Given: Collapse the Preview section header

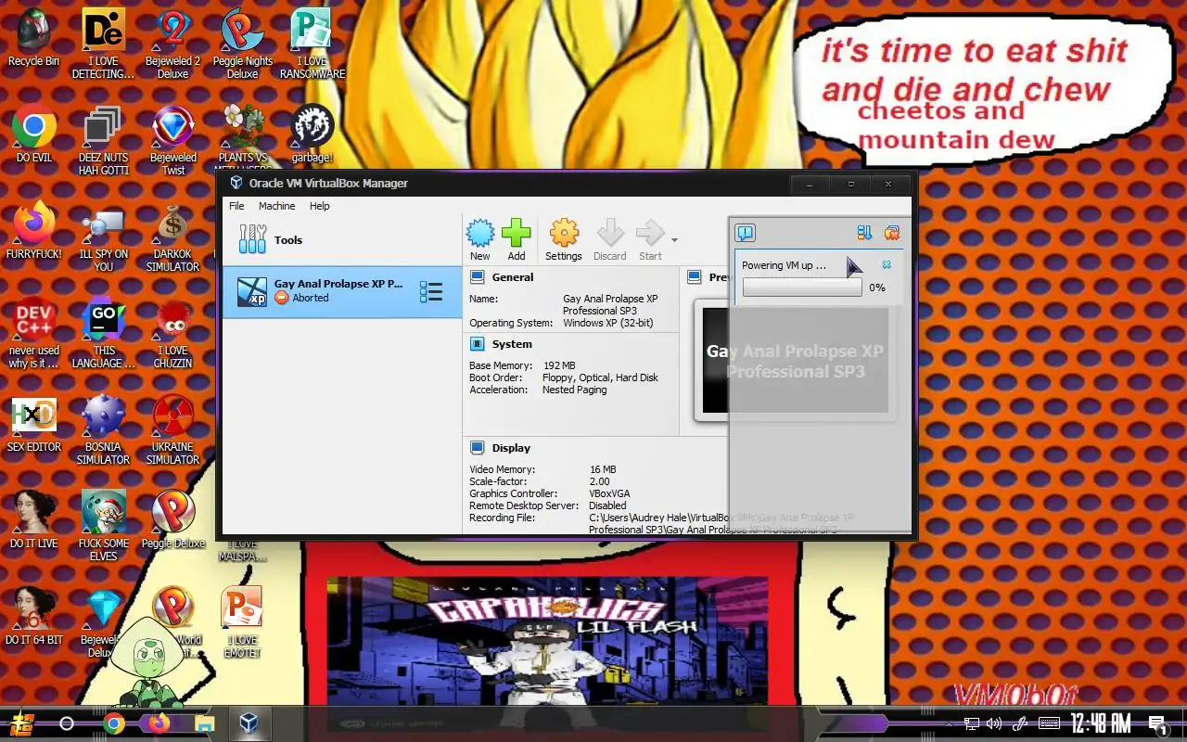Looking at the screenshot, I should (708, 277).
